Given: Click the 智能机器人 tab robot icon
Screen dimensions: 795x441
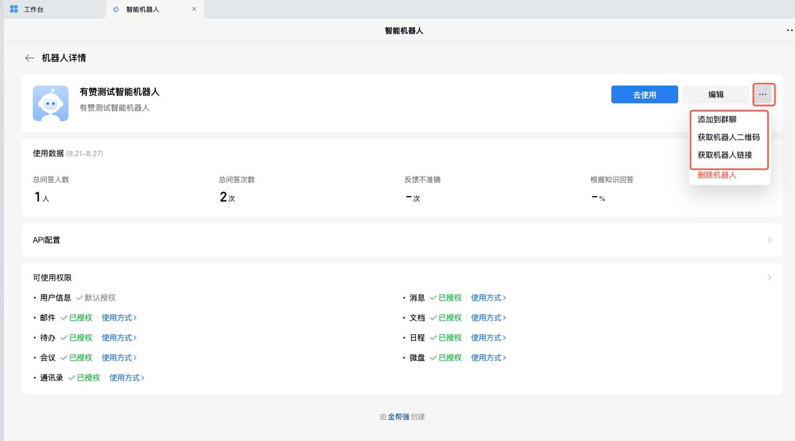Looking at the screenshot, I should tap(116, 9).
